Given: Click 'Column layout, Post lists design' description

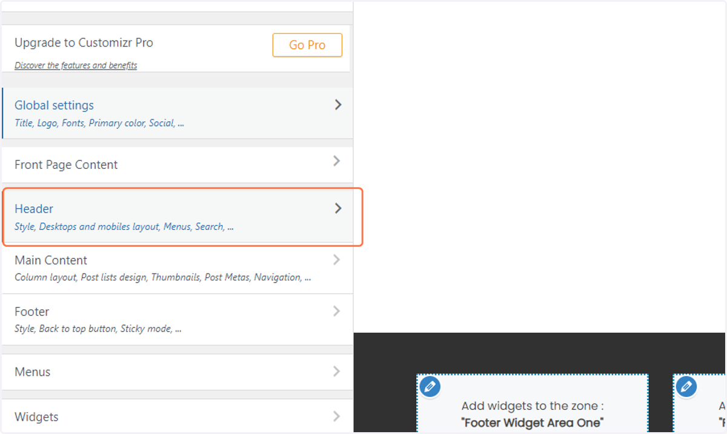Looking at the screenshot, I should 163,277.
